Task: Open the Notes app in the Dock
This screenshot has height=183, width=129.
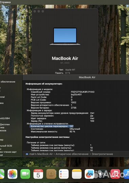Action: coord(77,174)
